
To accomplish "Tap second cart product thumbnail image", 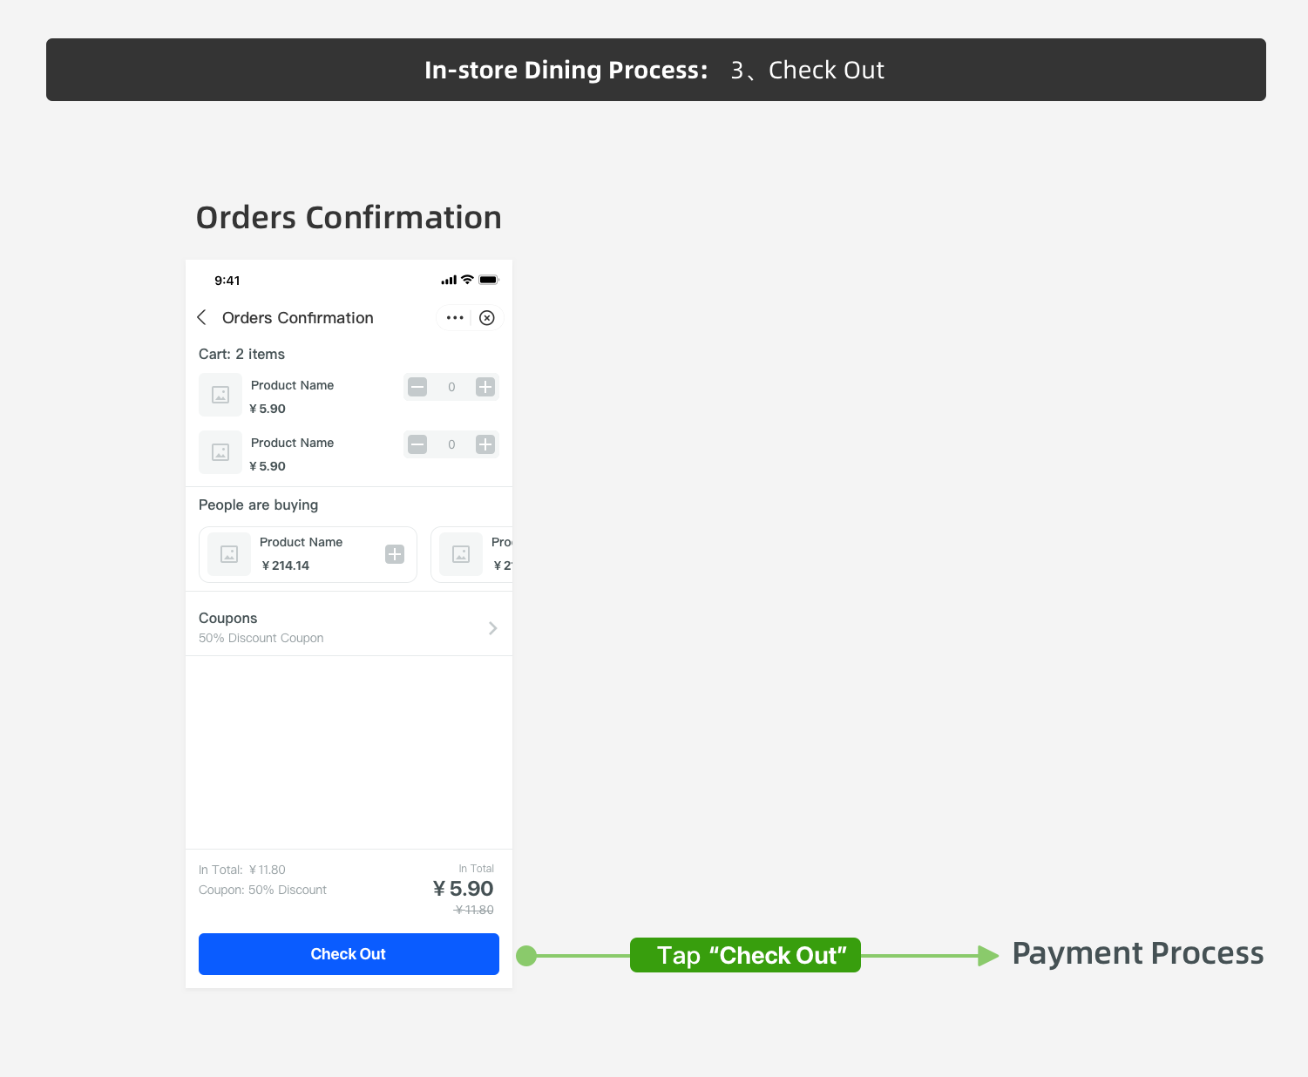I will (220, 452).
